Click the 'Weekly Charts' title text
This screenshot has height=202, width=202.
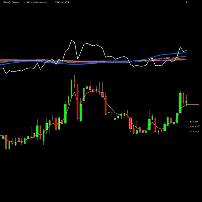click(x=11, y=2)
